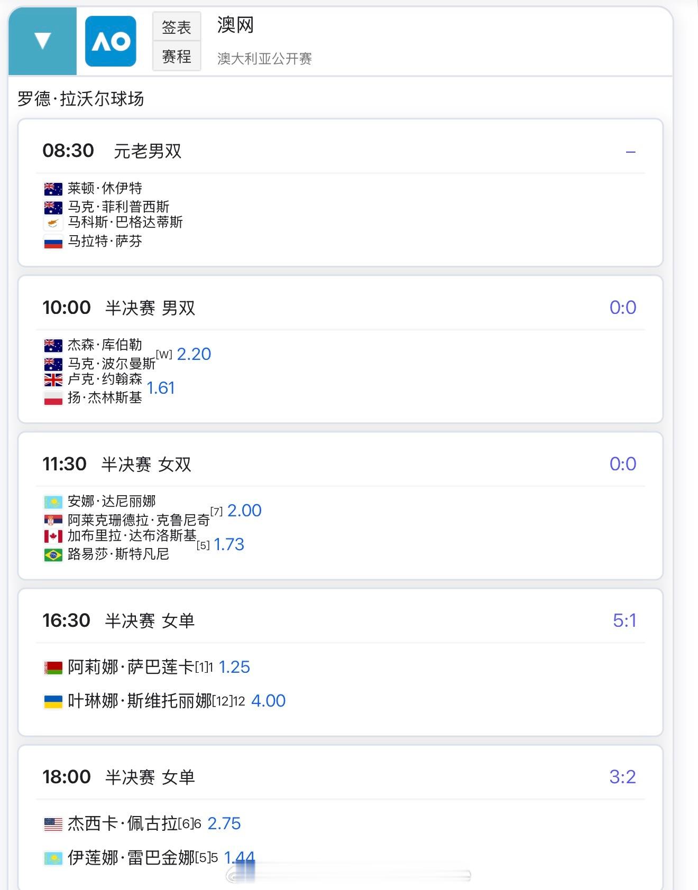Click the Canadian flag beside 加布里拉·达布洛斯基
The width and height of the screenshot is (698, 890).
pyautogui.click(x=53, y=536)
